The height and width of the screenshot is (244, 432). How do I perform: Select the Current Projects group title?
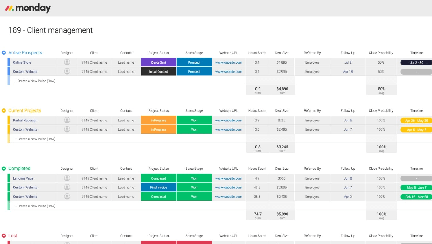(24, 110)
